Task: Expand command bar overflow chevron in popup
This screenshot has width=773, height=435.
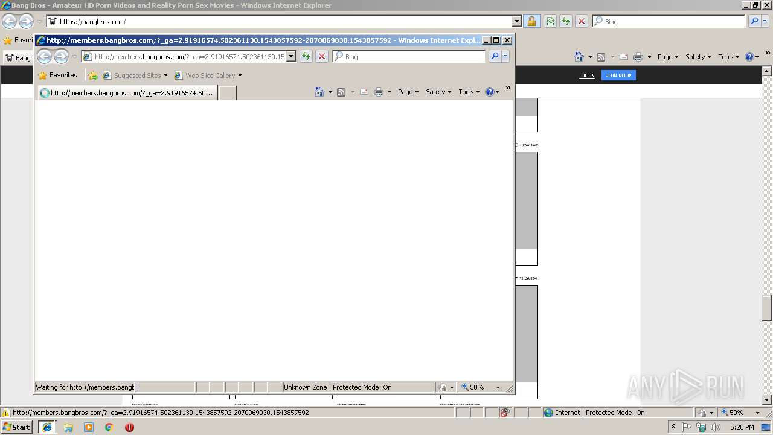Action: pos(508,88)
